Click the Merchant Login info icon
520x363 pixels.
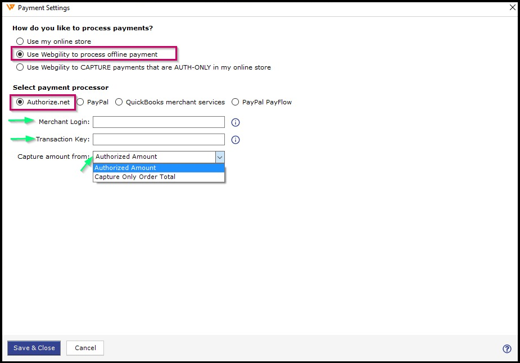pos(236,122)
